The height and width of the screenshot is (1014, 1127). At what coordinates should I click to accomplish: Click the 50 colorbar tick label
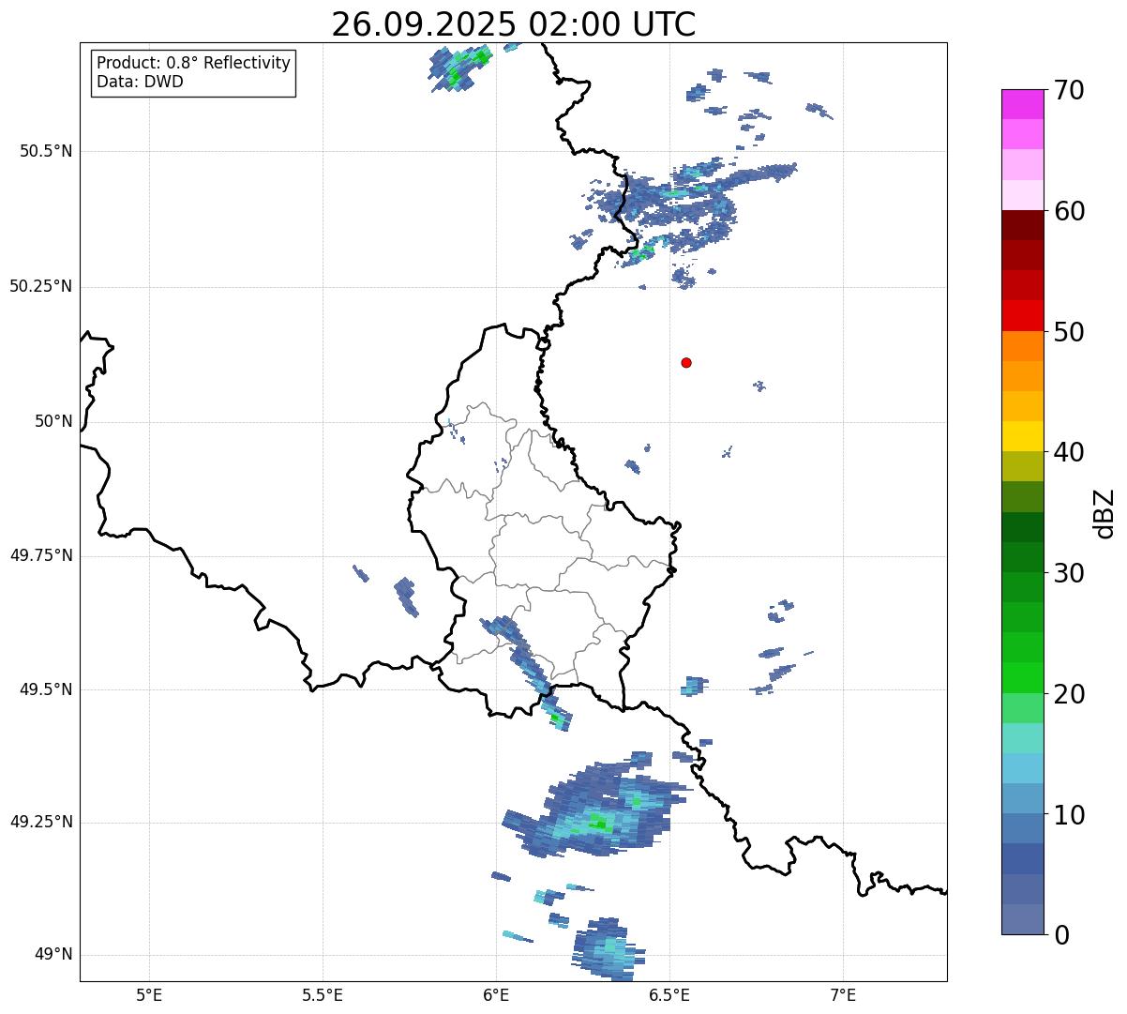click(1069, 332)
